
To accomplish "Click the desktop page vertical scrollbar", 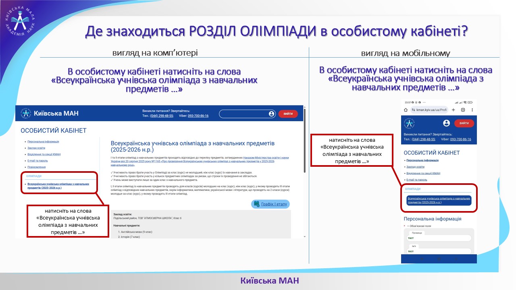I will point(305,141).
